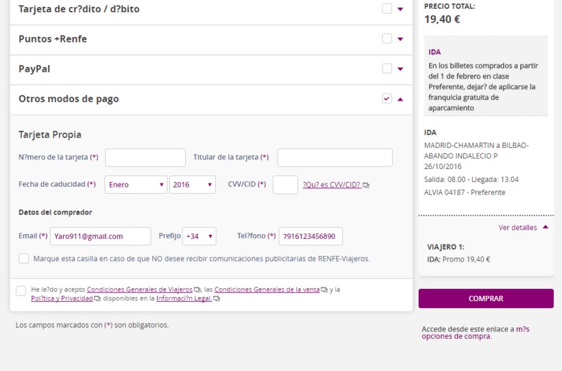Tick the Tarjeta de crédito / débito checkbox
This screenshot has height=371, width=562.
pyautogui.click(x=387, y=8)
